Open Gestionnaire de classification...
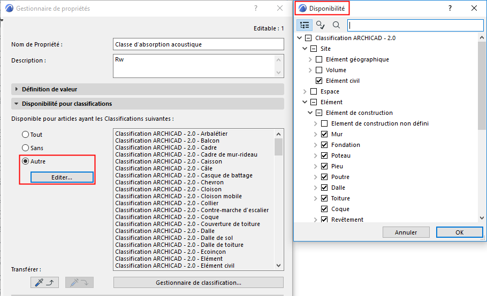 [x=199, y=282]
